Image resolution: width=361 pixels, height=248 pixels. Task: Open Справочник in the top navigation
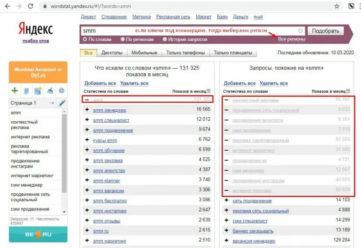114,17
